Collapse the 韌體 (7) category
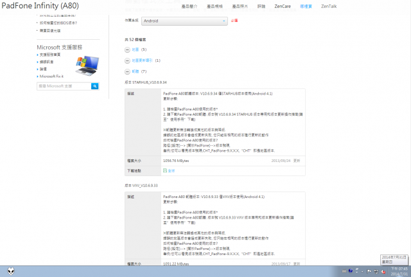 (127, 71)
